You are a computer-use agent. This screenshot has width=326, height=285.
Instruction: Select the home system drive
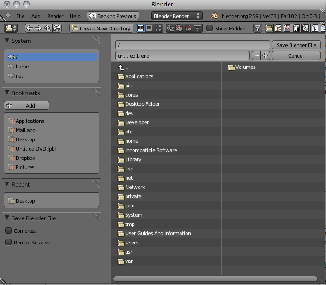coord(51,67)
